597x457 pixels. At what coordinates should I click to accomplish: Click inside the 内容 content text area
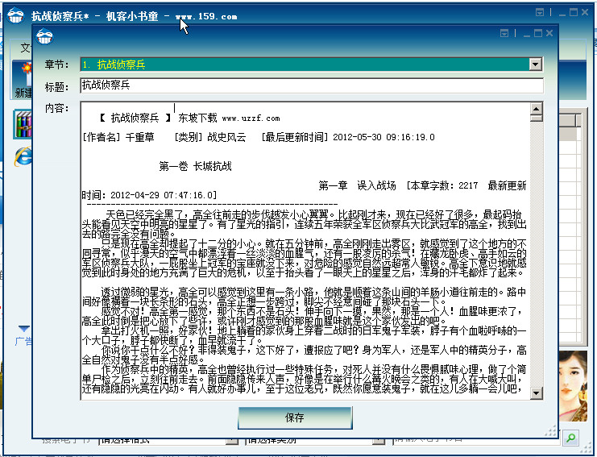pos(305,251)
